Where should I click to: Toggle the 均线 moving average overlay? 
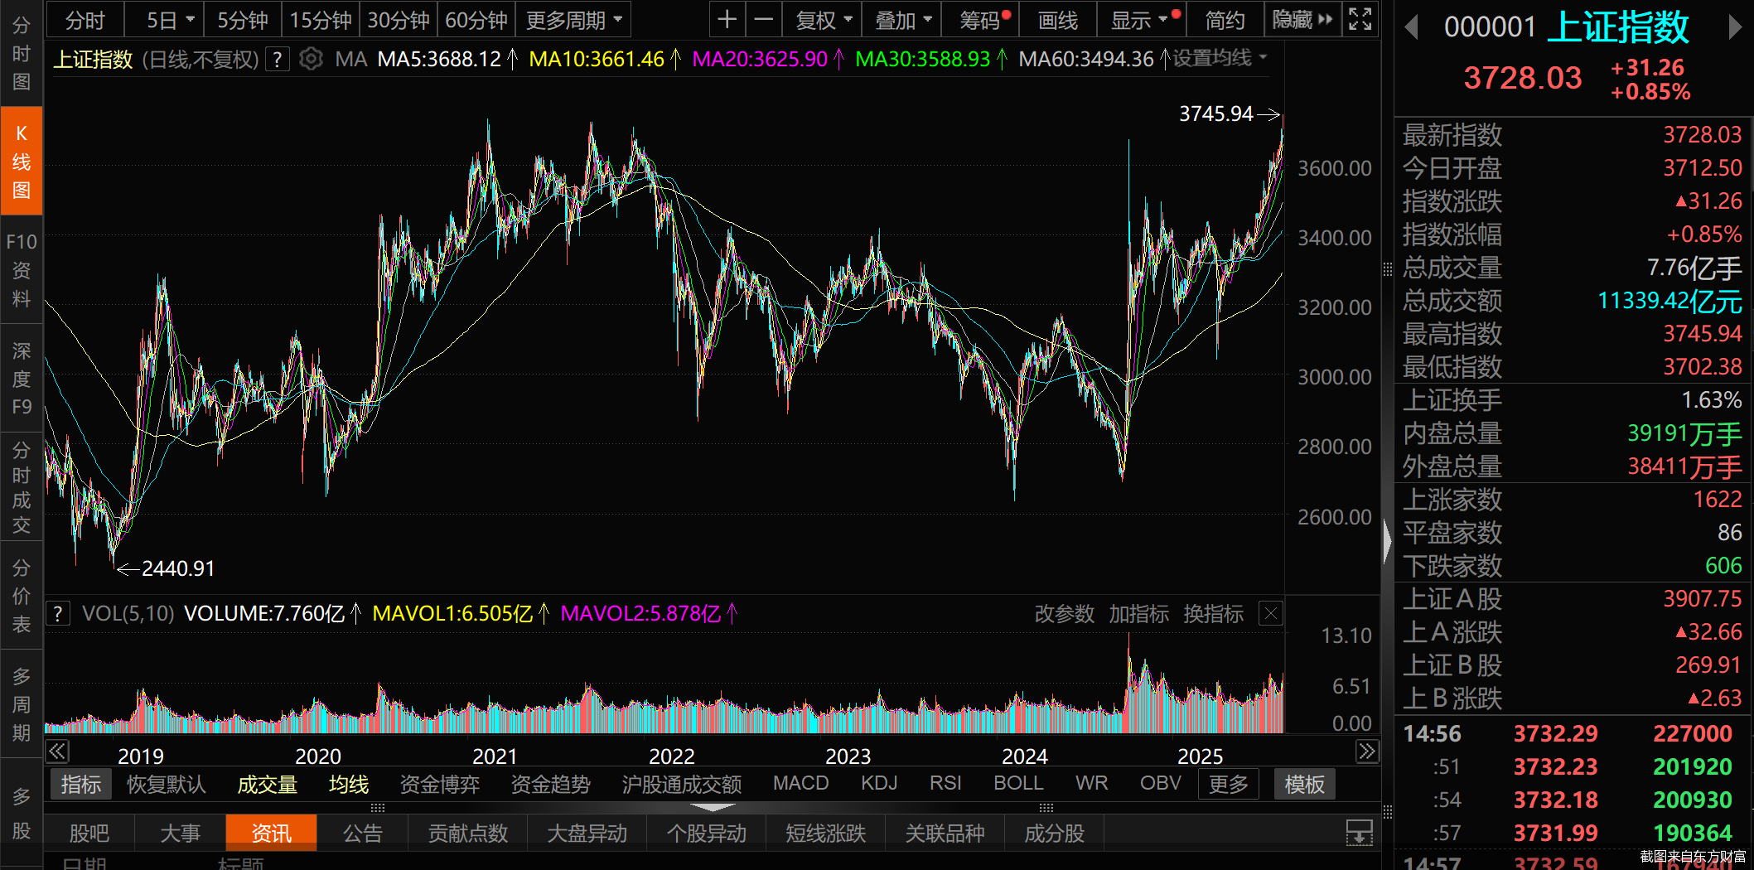click(x=348, y=784)
